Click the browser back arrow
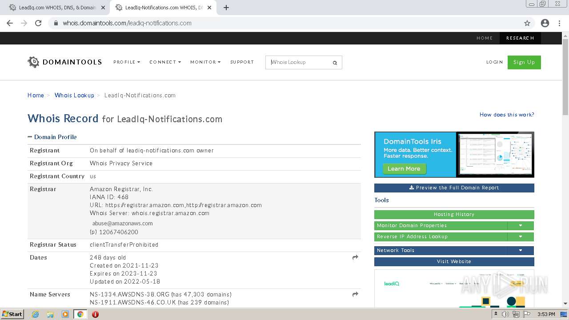The width and height of the screenshot is (569, 320). click(x=10, y=23)
